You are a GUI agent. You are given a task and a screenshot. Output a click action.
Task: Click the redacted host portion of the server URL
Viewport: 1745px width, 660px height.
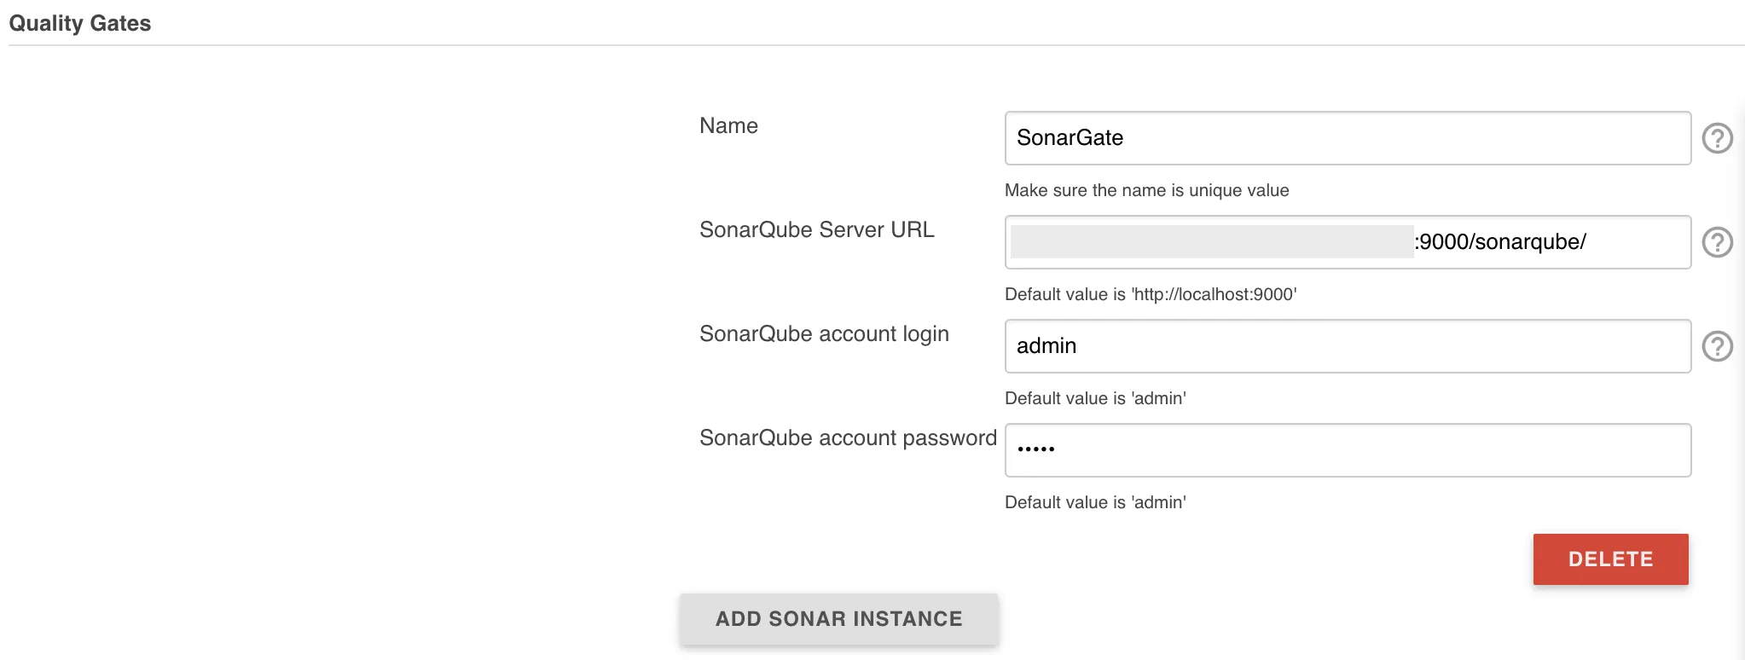click(1211, 242)
